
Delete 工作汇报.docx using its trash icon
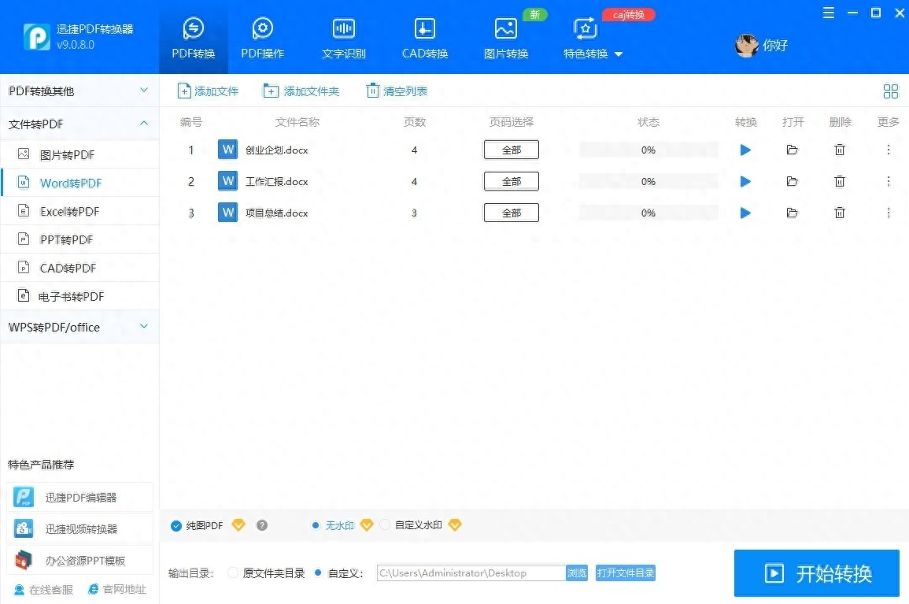coord(840,181)
